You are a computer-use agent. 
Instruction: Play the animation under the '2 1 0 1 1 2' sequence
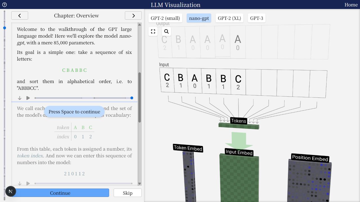coord(28,183)
